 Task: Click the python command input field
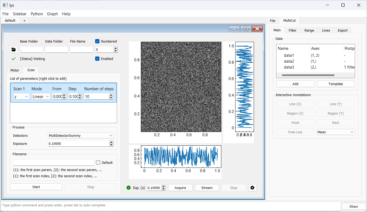click(x=171, y=205)
